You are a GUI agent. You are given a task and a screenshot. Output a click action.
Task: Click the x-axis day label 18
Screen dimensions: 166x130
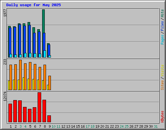92,126
